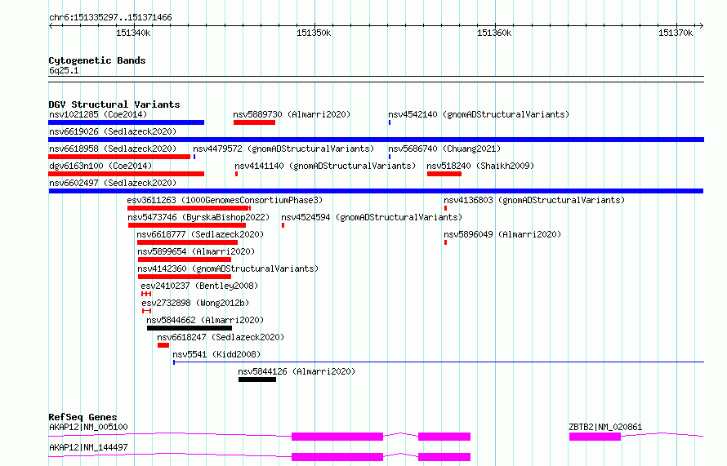The image size is (727, 466).
Task: Select the nsv5844126 (Almarri2020) label
Action: [x=297, y=371]
